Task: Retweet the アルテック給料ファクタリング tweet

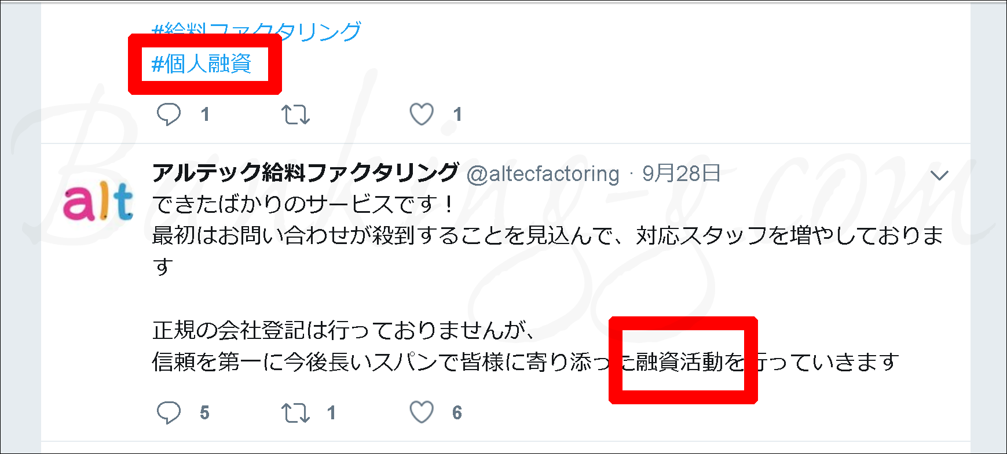Action: click(x=295, y=413)
